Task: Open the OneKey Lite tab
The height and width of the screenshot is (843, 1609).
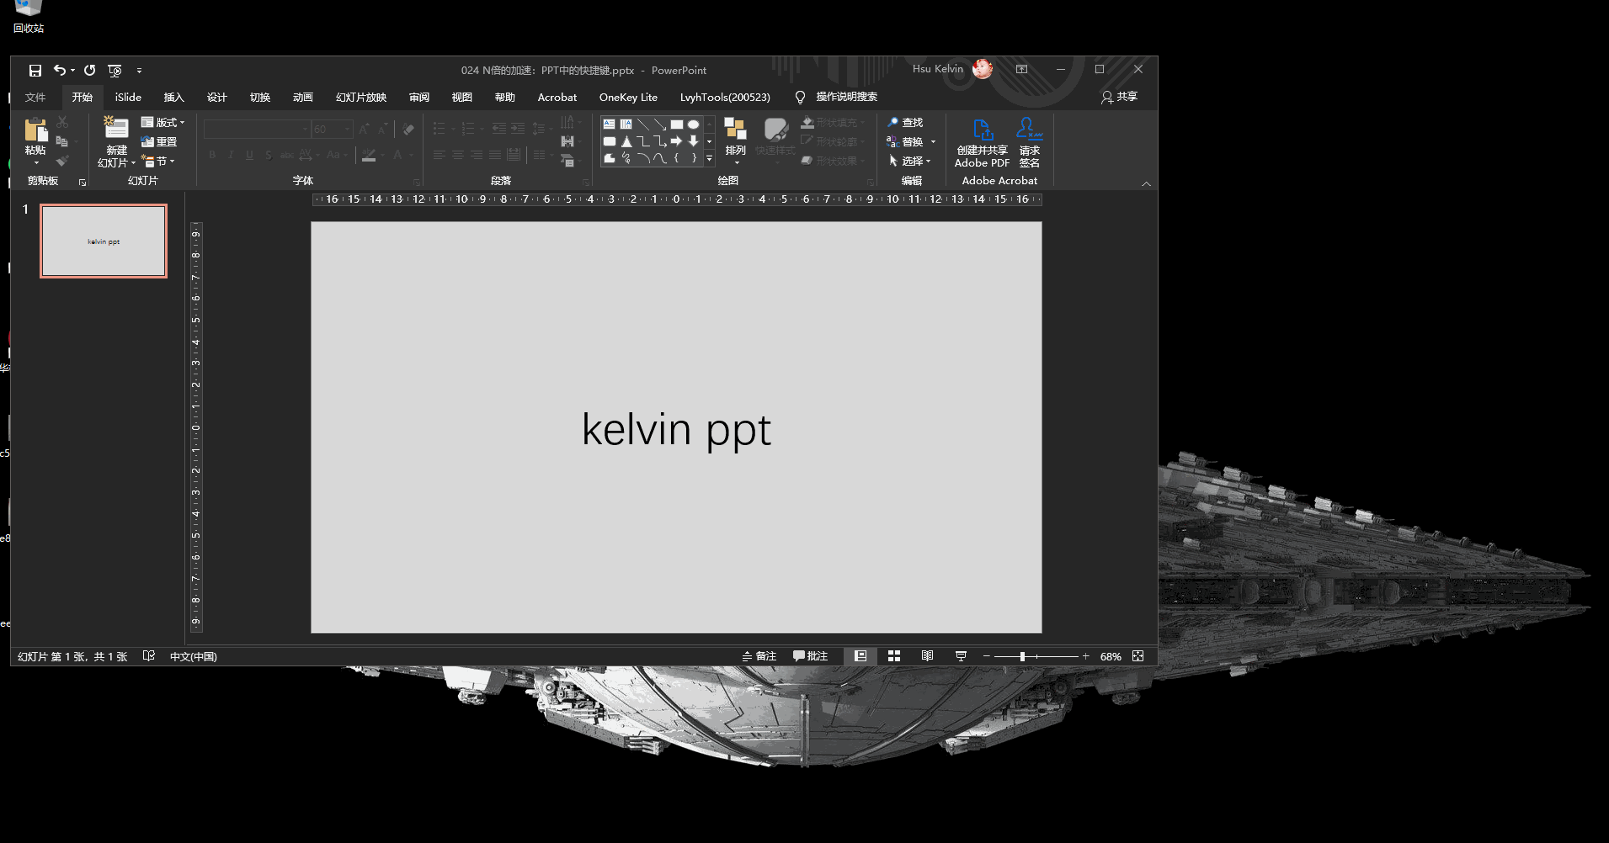Action: pos(628,98)
